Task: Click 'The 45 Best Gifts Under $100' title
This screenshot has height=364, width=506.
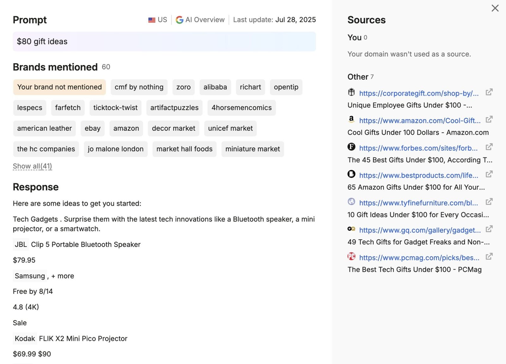Action: click(x=420, y=160)
